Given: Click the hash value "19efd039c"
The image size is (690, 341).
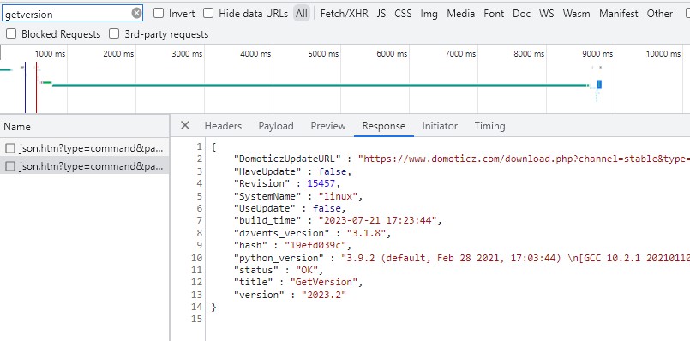Looking at the screenshot, I should click(x=315, y=245).
